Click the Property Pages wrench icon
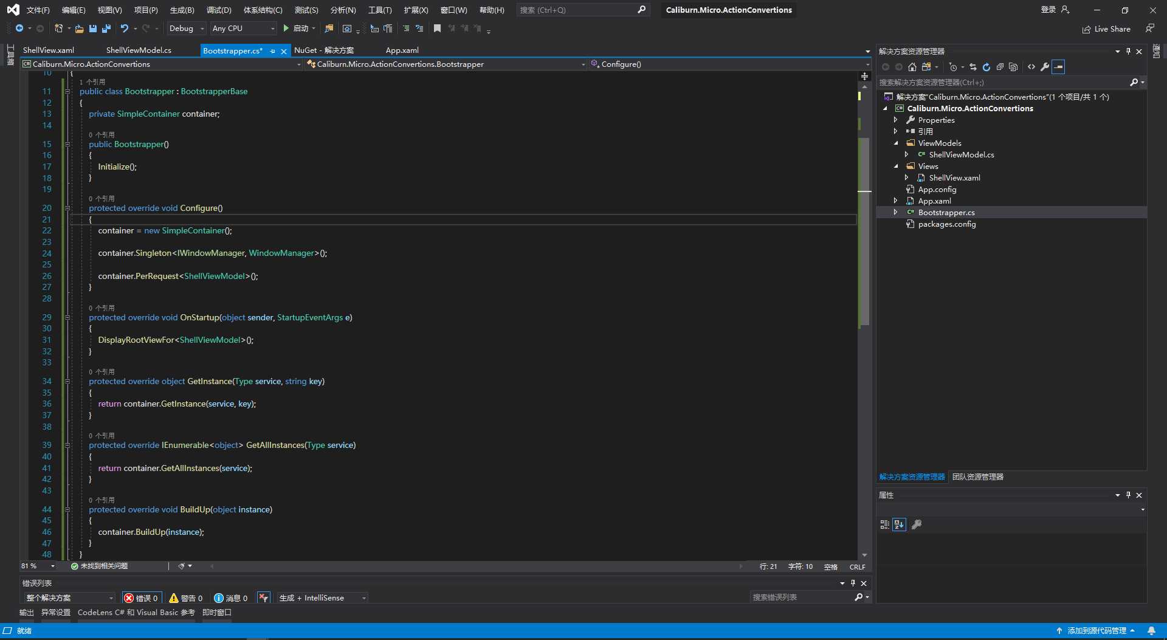 pyautogui.click(x=917, y=525)
